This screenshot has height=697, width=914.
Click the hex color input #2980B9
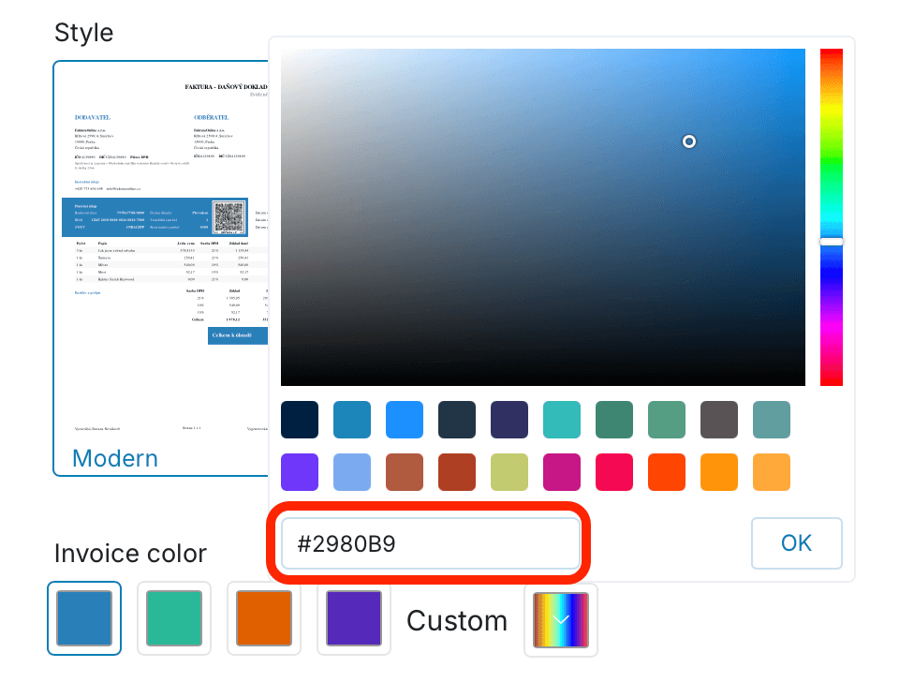click(431, 543)
